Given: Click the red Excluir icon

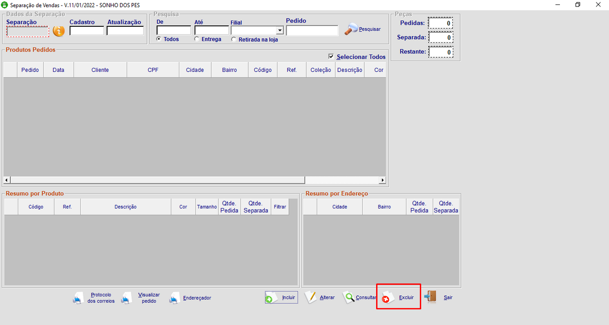Looking at the screenshot, I should click(388, 298).
